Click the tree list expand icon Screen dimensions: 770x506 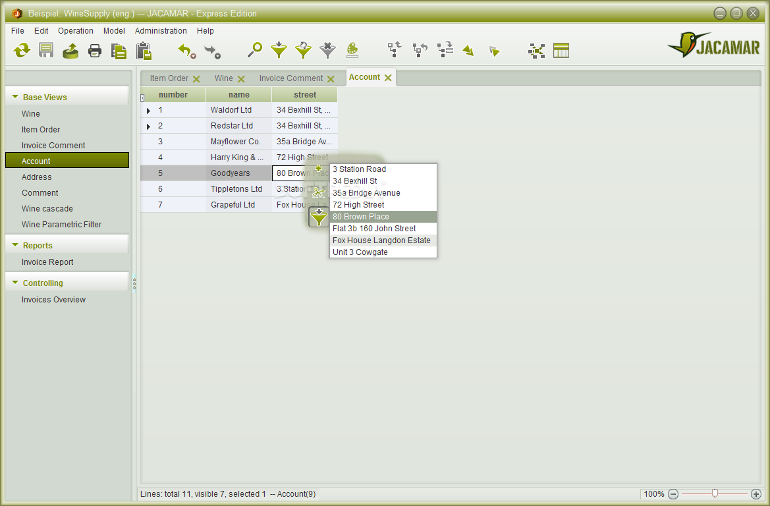pyautogui.click(x=445, y=49)
